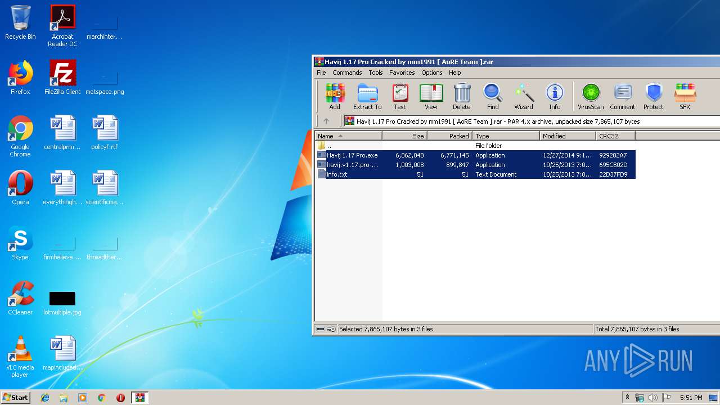Open FileZilla Client desktop shortcut

tap(62, 78)
